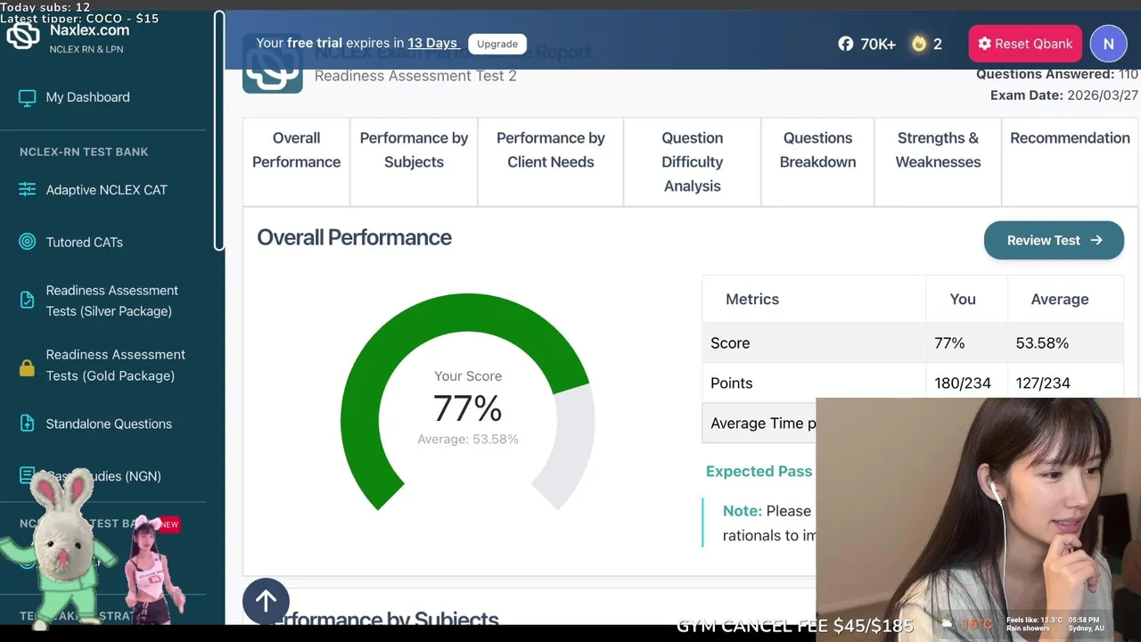The width and height of the screenshot is (1141, 642).
Task: Go to My Dashboard
Action: click(87, 97)
